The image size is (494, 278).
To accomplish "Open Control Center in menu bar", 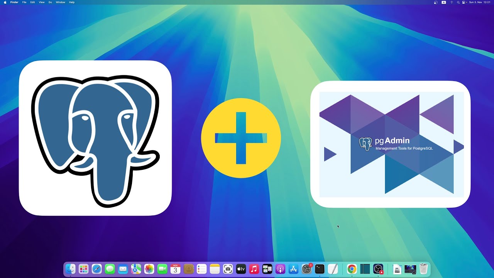I will pos(464,2).
